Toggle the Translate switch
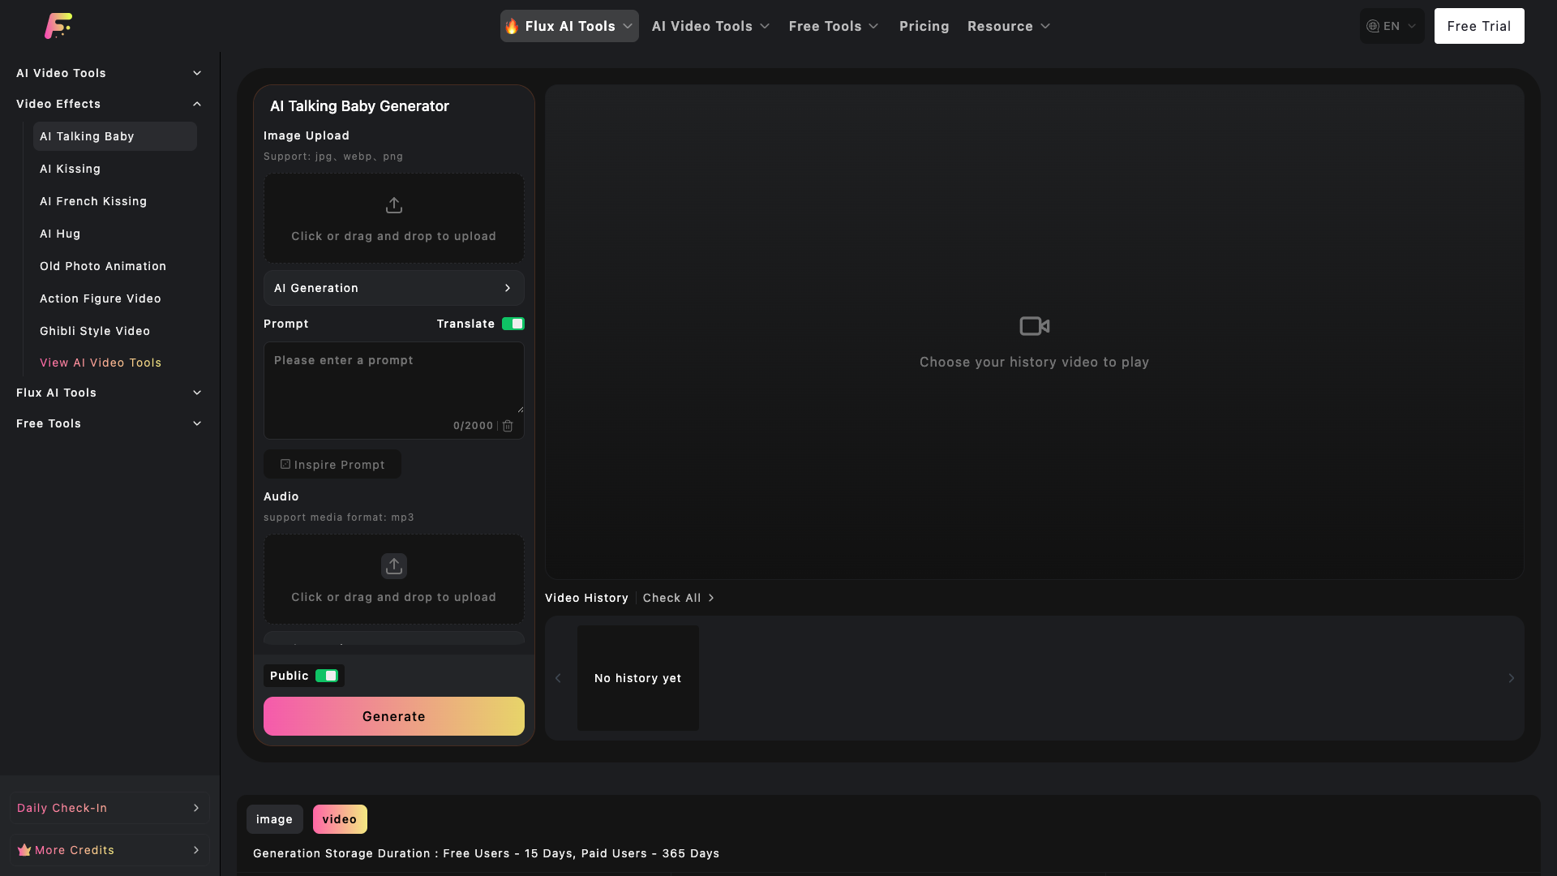 click(513, 324)
